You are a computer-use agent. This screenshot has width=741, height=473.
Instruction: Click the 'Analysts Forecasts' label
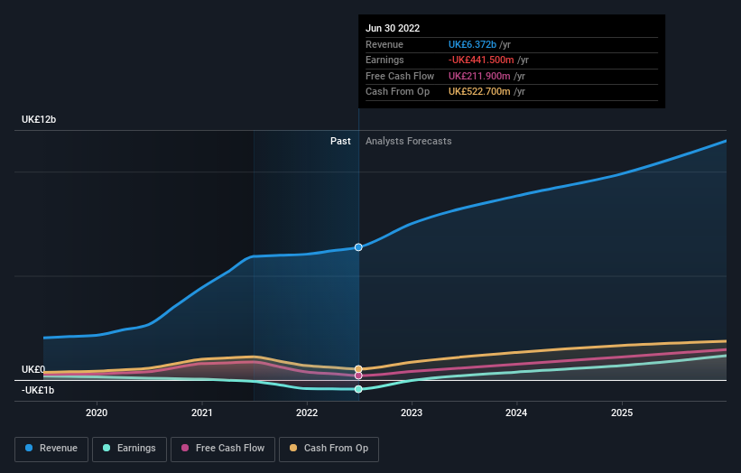(408, 142)
